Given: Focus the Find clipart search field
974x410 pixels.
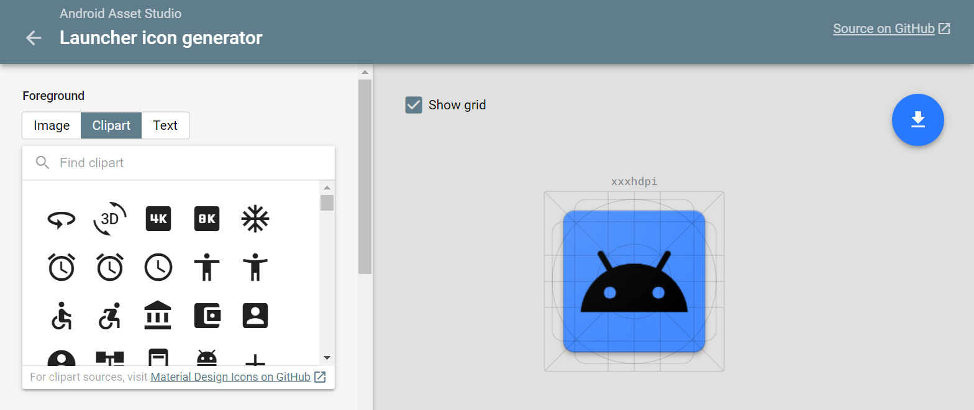Looking at the screenshot, I should click(178, 163).
